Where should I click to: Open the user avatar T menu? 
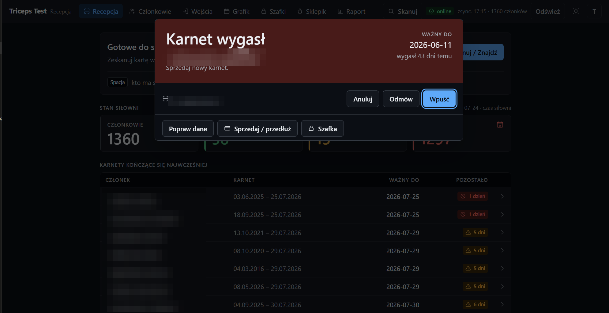click(x=594, y=11)
